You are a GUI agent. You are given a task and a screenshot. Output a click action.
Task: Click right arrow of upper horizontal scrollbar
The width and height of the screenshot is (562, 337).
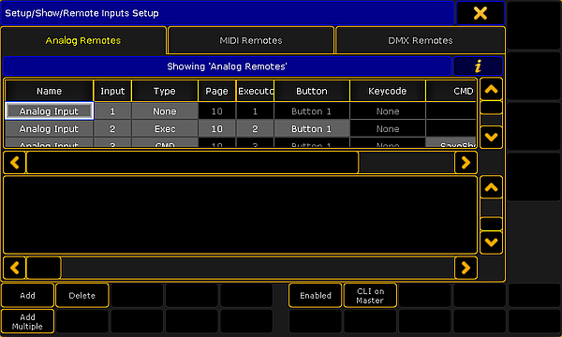coord(466,163)
